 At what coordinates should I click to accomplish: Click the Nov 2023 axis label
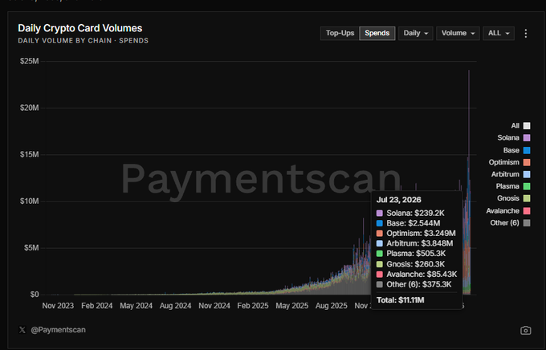point(58,306)
